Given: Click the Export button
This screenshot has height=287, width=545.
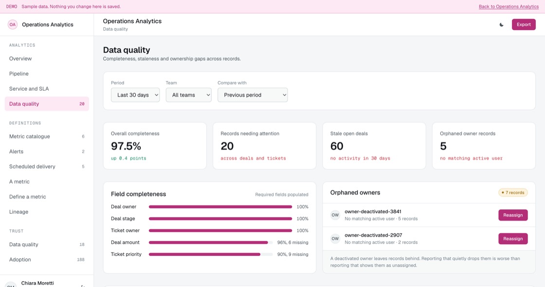Looking at the screenshot, I should pyautogui.click(x=524, y=25).
